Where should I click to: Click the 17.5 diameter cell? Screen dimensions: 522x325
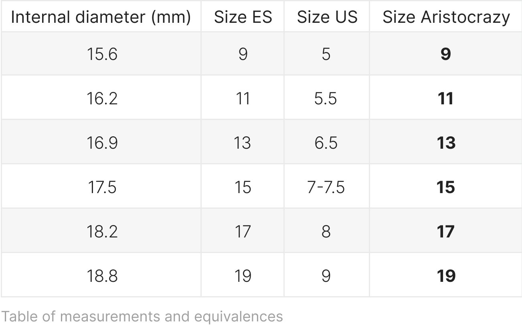point(101,186)
